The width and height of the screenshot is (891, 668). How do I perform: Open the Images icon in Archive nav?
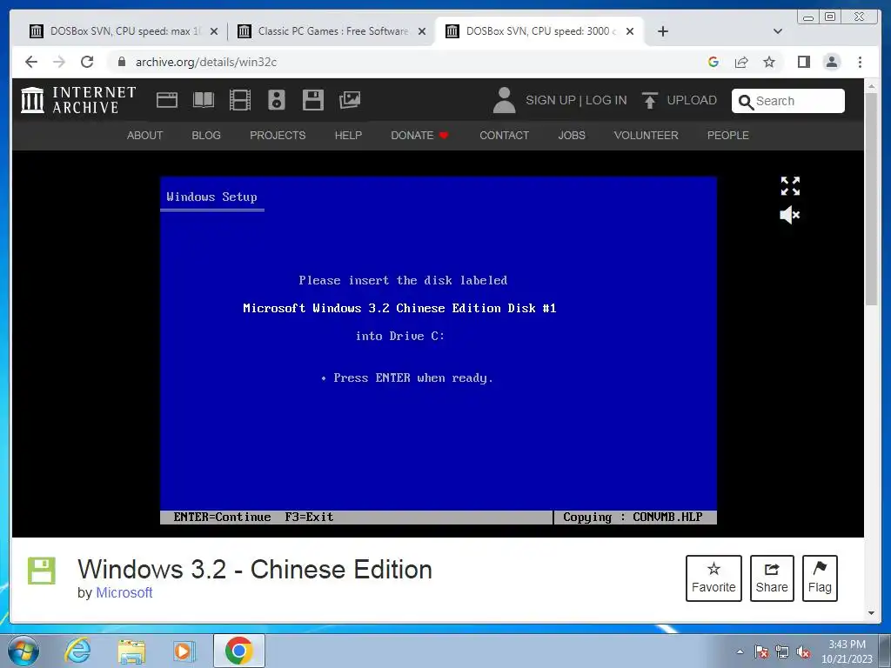(x=350, y=100)
